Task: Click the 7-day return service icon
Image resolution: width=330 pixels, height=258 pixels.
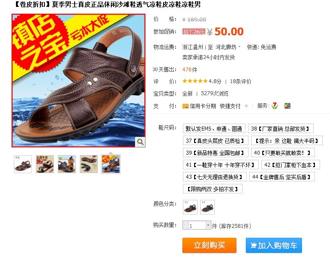Action: pos(275,106)
